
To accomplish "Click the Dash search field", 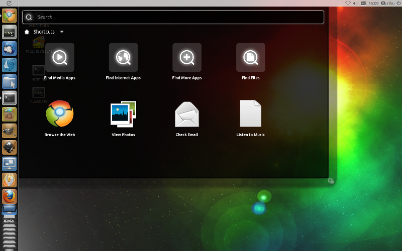I will pos(173,17).
